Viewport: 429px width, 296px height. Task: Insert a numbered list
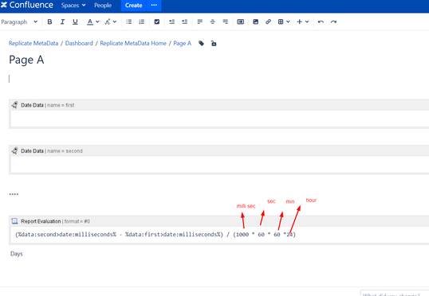point(141,21)
